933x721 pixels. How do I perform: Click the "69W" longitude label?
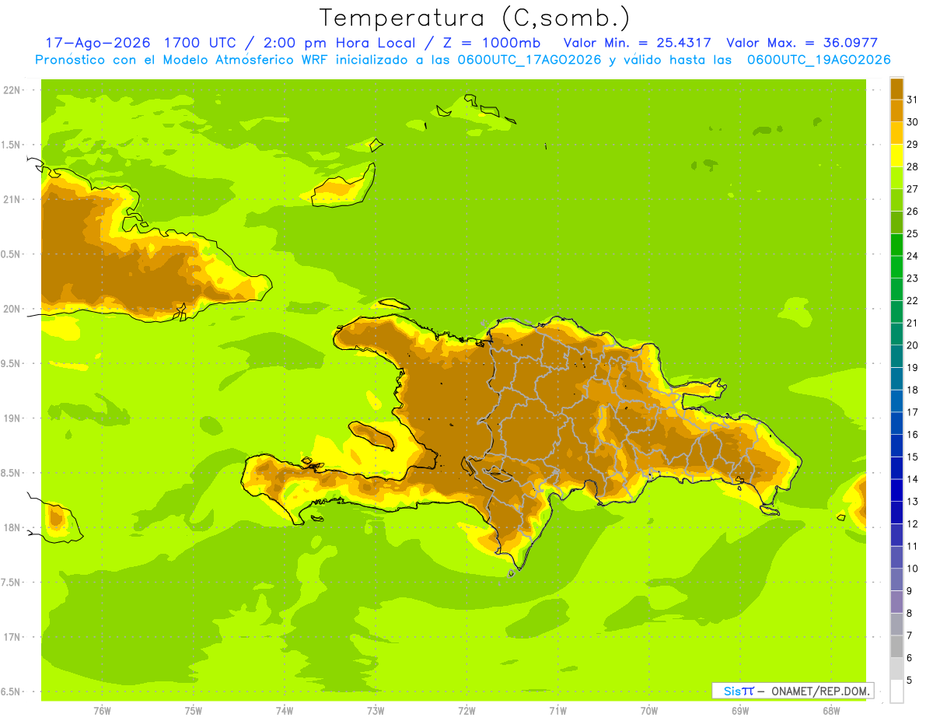click(x=740, y=711)
